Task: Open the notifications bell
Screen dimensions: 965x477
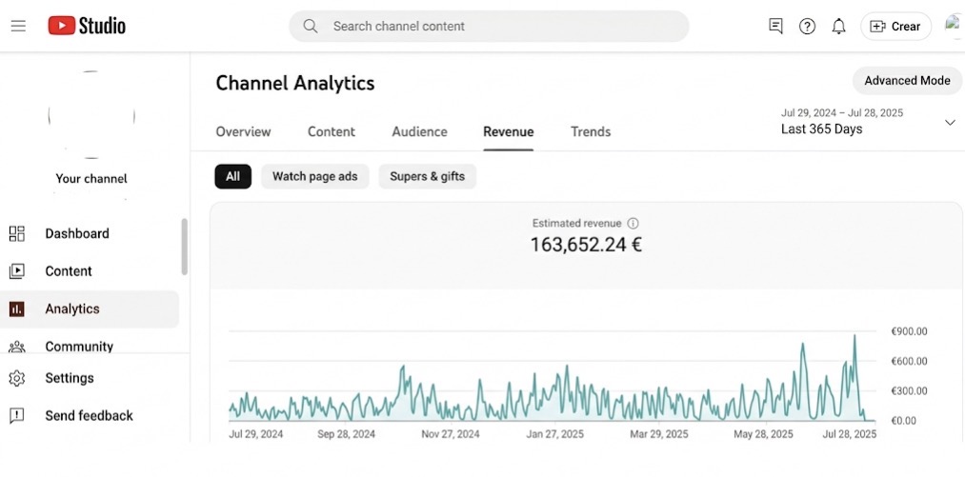Action: click(838, 27)
